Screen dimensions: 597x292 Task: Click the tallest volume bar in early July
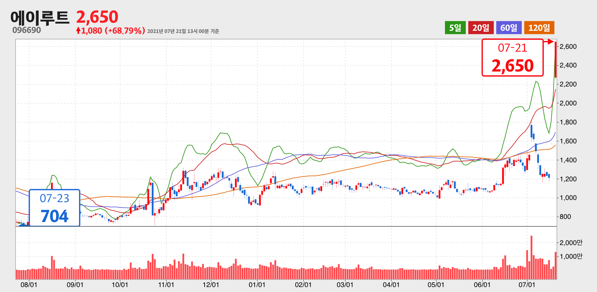[531, 257]
